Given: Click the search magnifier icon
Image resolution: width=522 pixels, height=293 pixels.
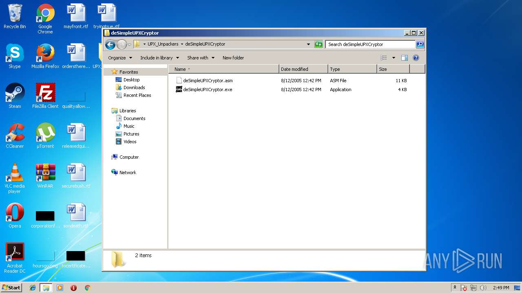Looking at the screenshot, I should [x=420, y=44].
